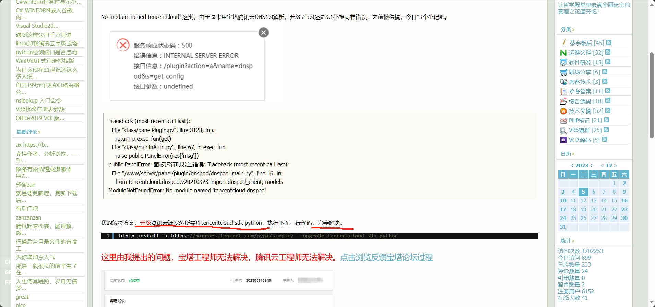Open the RSS feed for PHP笔记

pos(607,120)
